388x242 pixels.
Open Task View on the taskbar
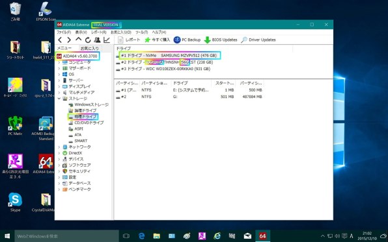(126, 236)
